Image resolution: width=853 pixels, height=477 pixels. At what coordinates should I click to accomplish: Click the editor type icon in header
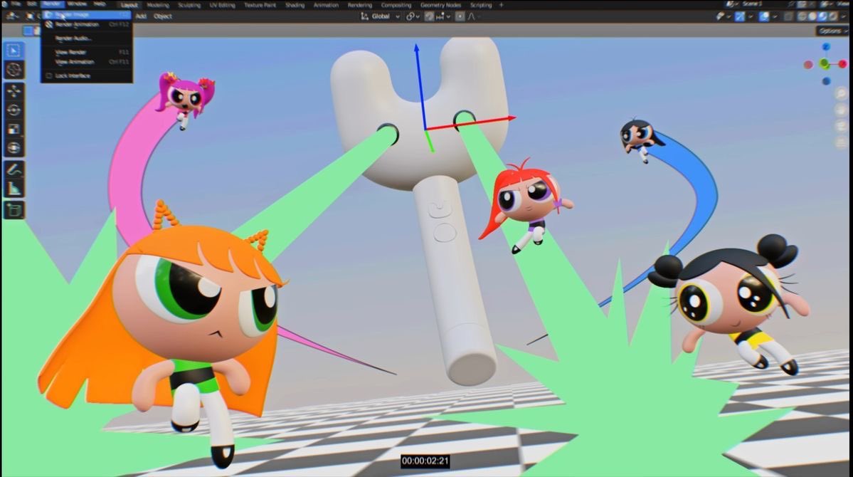10,16
